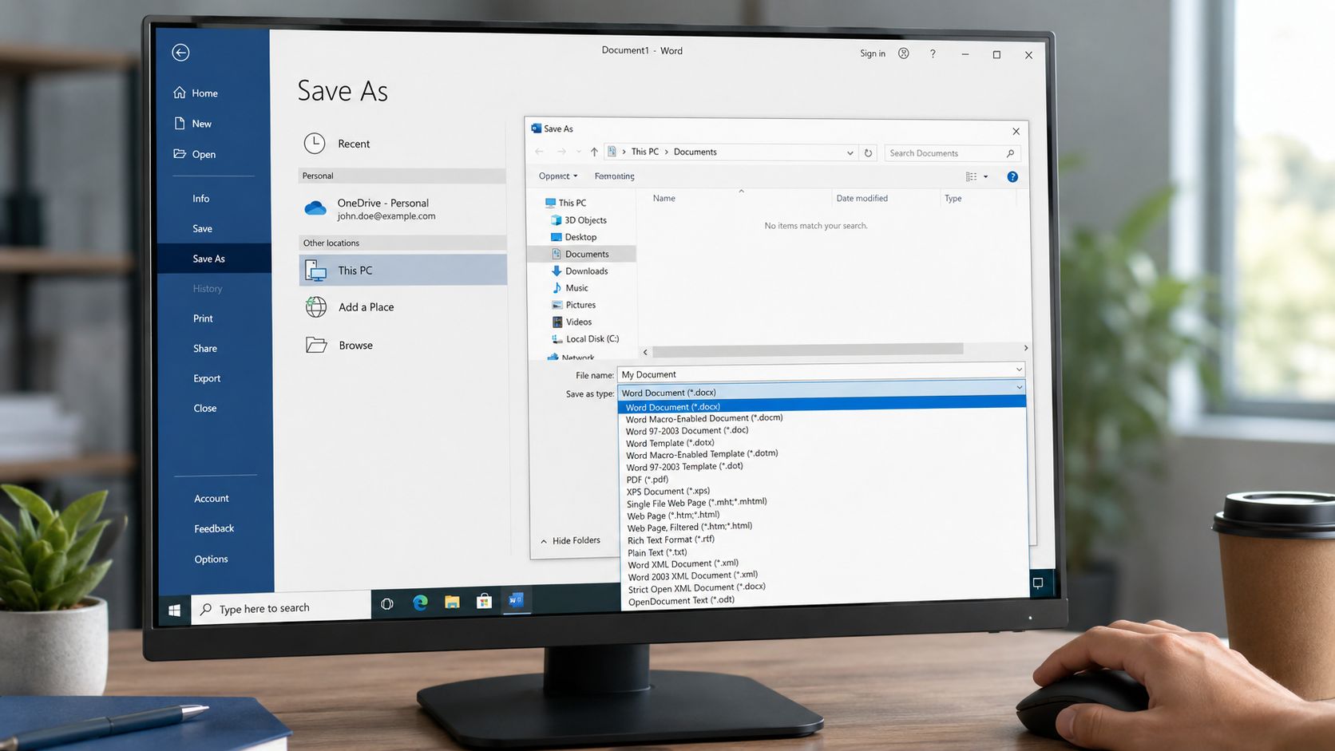Select Videos in navigation tree
This screenshot has height=751, width=1335.
(572, 322)
